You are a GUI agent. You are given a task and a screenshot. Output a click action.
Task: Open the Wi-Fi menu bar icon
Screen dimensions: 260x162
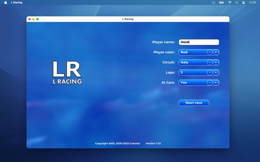pyautogui.click(x=230, y=2)
